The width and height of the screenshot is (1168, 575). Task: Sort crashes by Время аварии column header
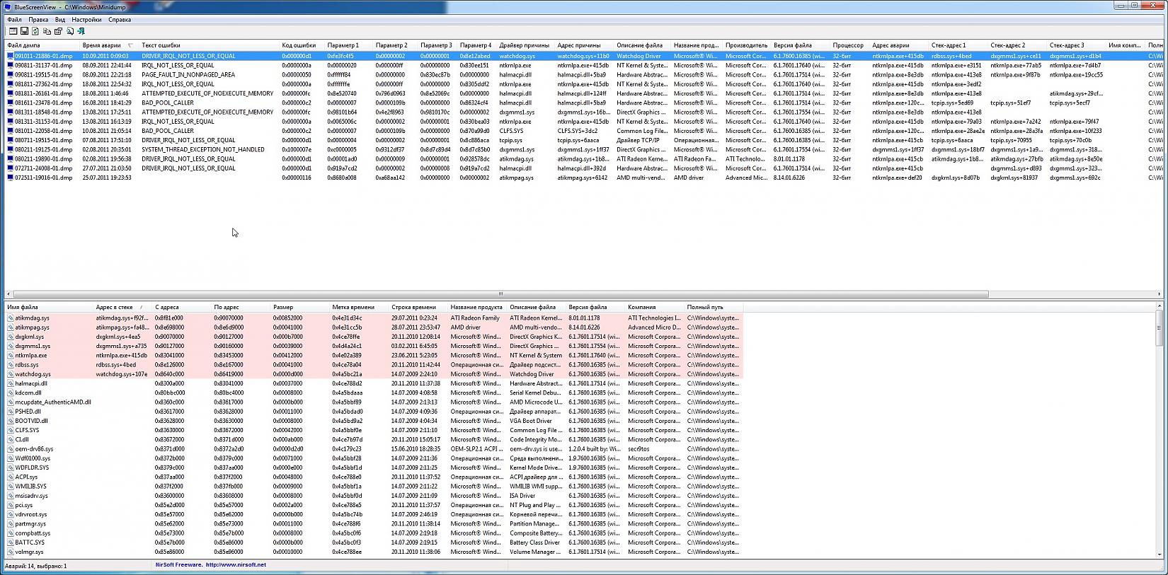click(101, 45)
